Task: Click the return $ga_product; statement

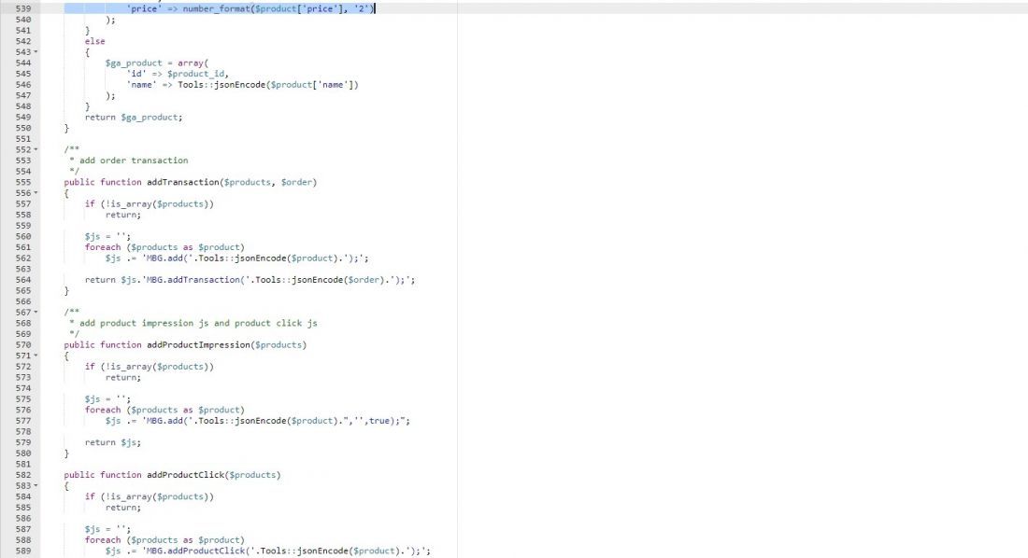Action: [134, 118]
